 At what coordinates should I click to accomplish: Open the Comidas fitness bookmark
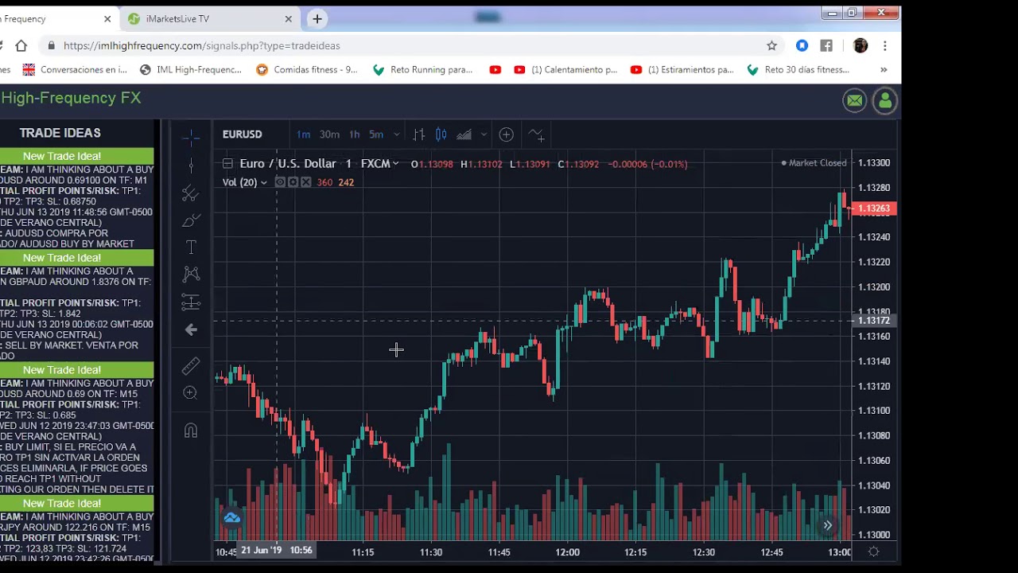click(x=308, y=70)
